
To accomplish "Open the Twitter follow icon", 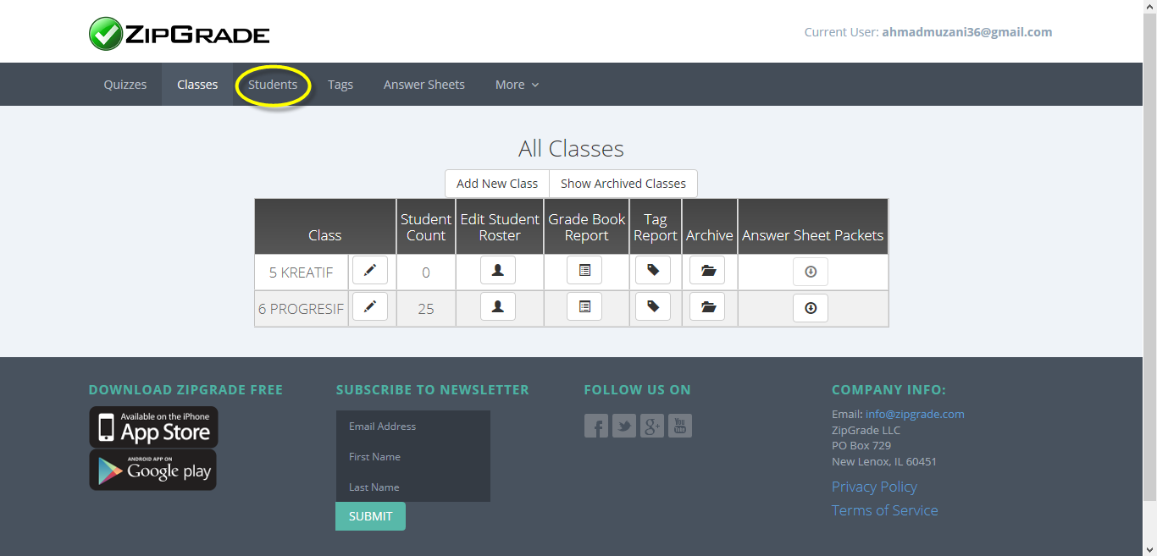I will [624, 426].
